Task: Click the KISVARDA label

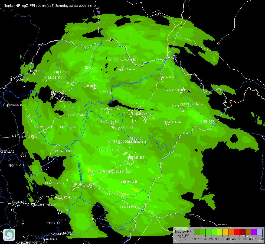Action: coord(167,77)
